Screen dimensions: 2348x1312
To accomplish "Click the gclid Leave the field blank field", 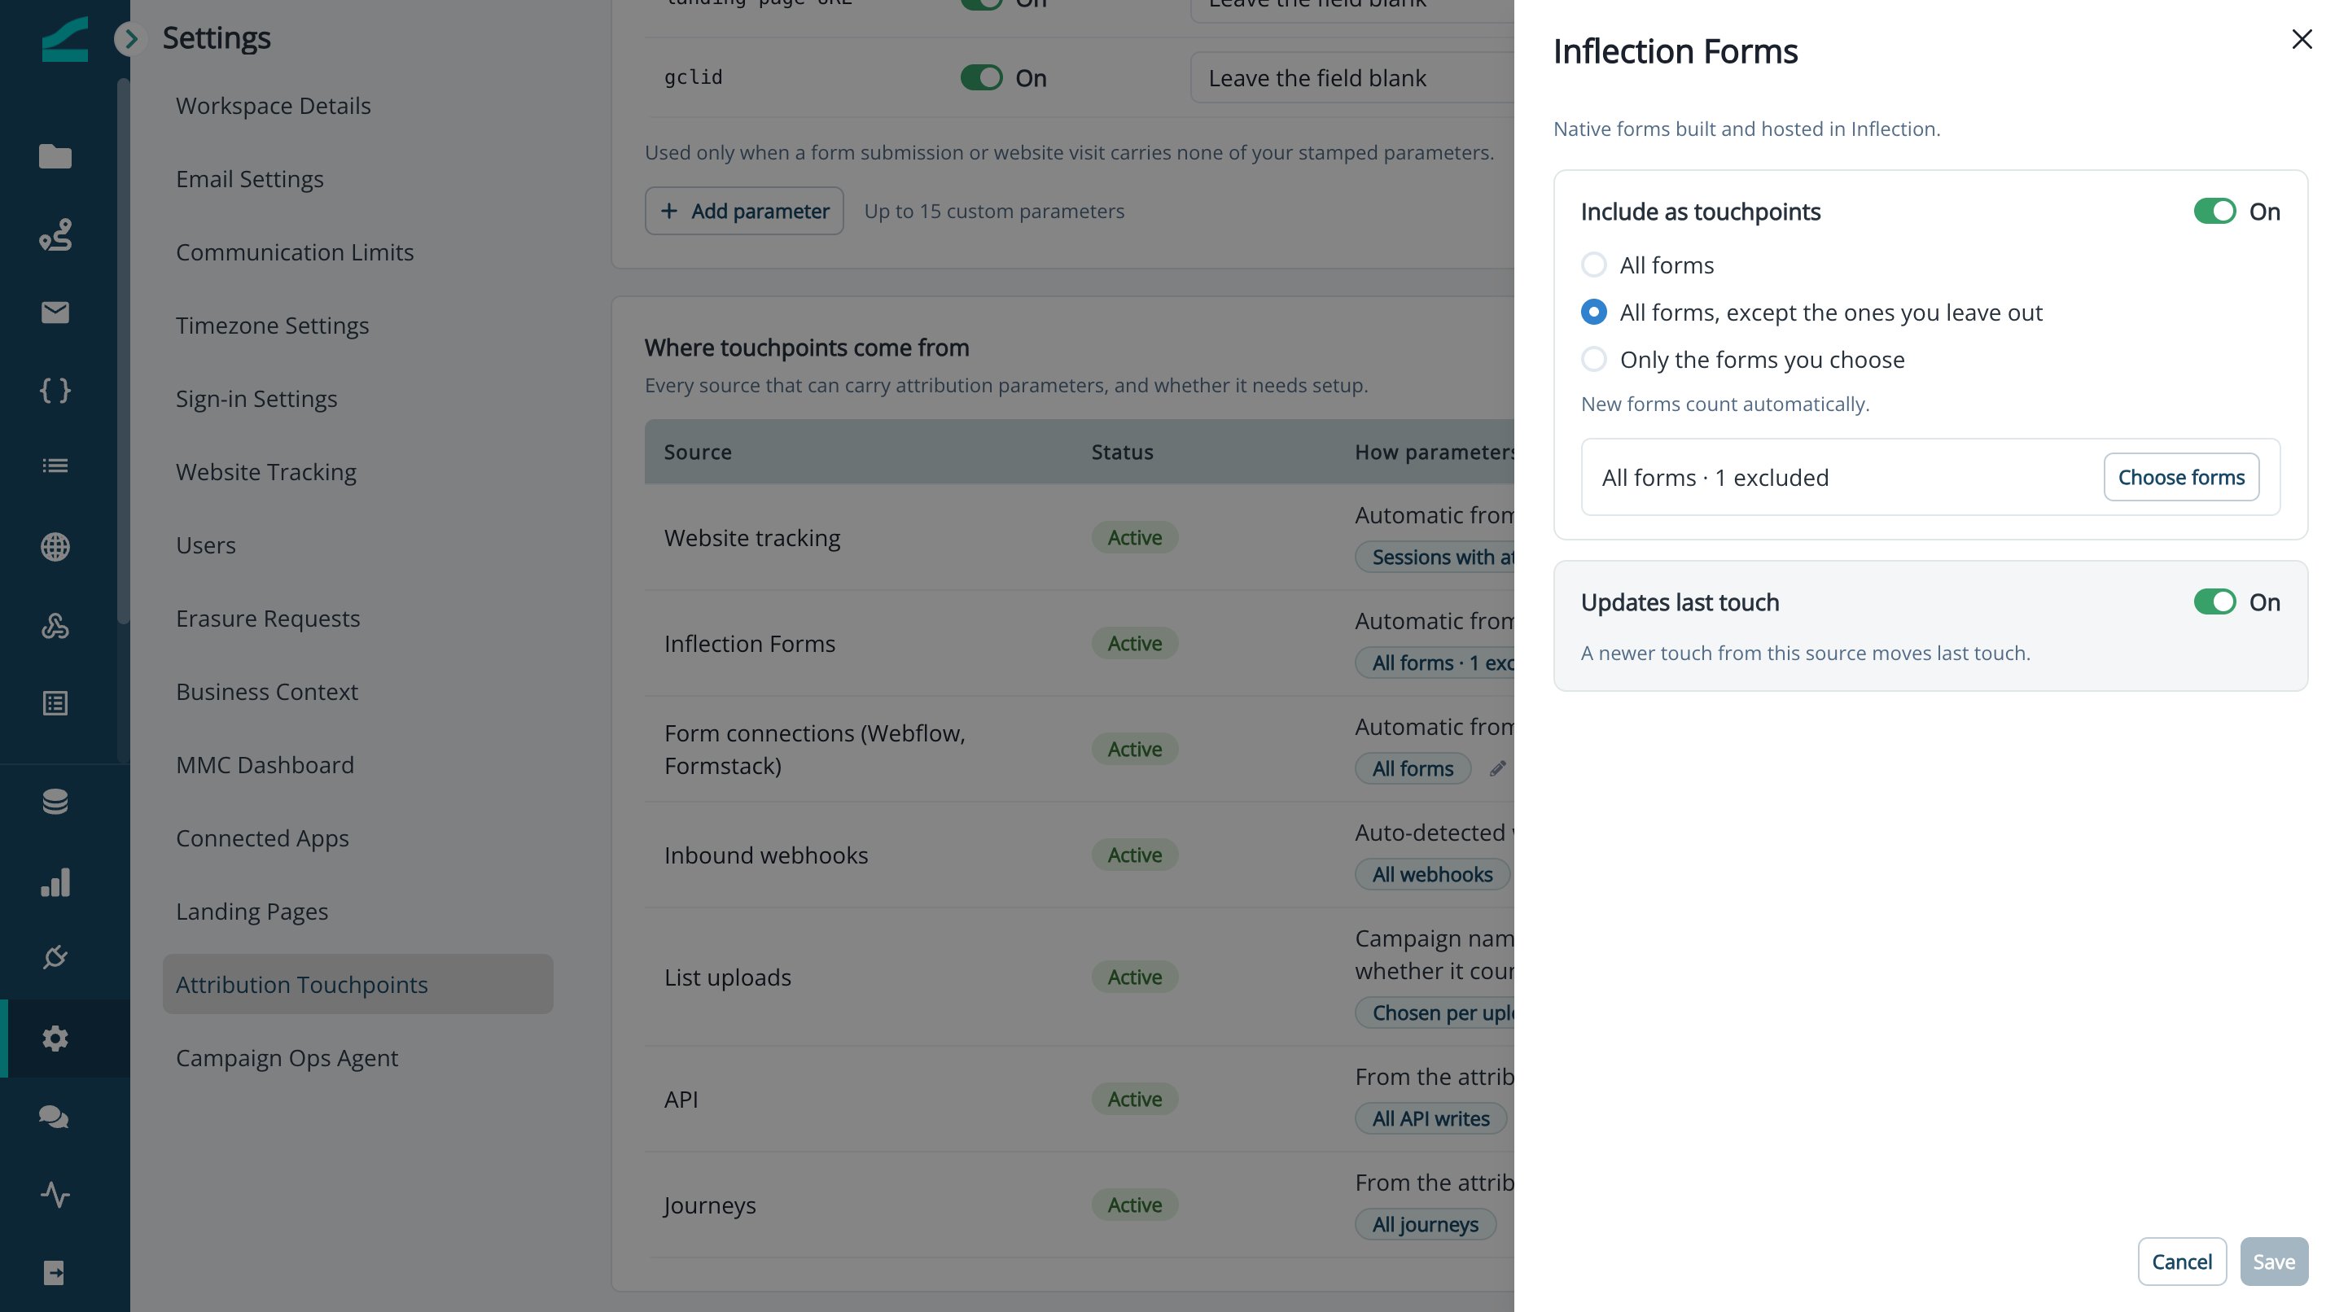I will [1351, 78].
